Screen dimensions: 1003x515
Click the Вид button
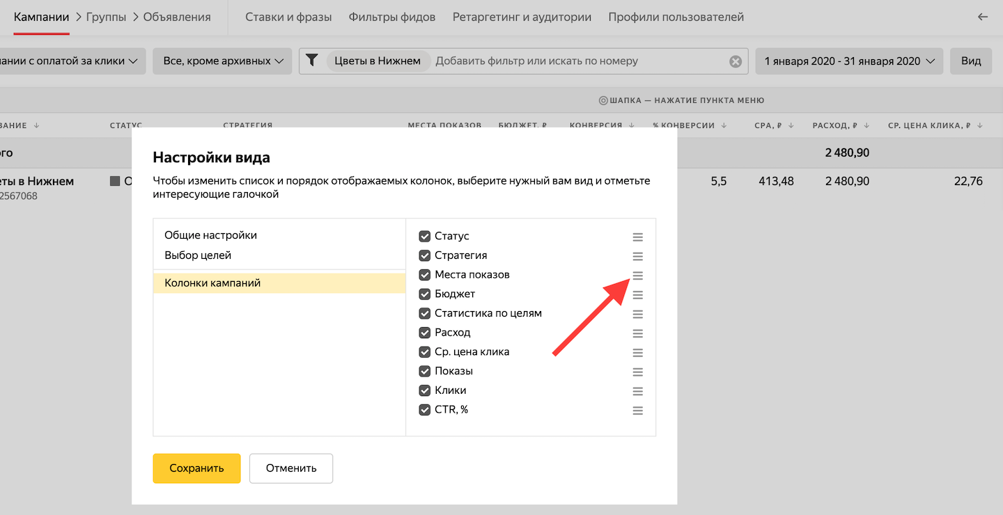pyautogui.click(x=971, y=61)
